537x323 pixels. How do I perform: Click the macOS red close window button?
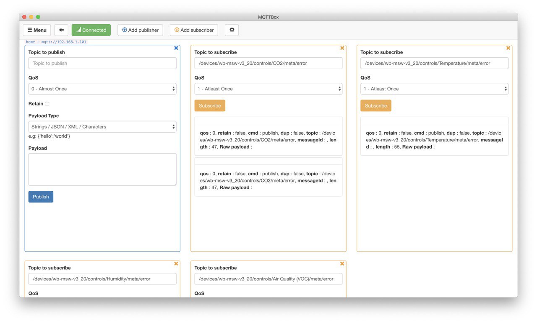24,17
